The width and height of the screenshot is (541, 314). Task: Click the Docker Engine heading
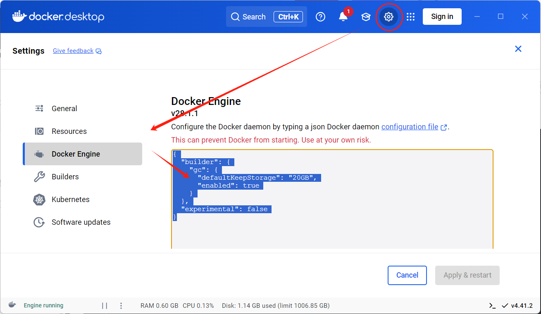[206, 101]
